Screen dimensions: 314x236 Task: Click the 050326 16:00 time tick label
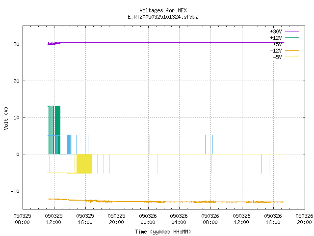pos(273,219)
